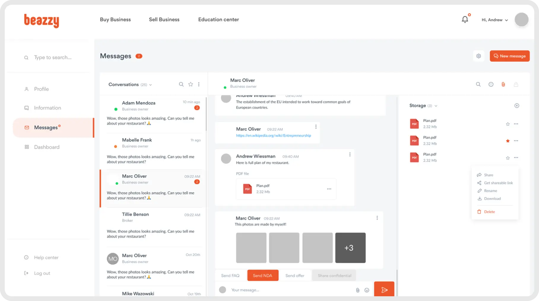Expand the Storage (3) dropdown
Image resolution: width=539 pixels, height=301 pixels.
[436, 106]
